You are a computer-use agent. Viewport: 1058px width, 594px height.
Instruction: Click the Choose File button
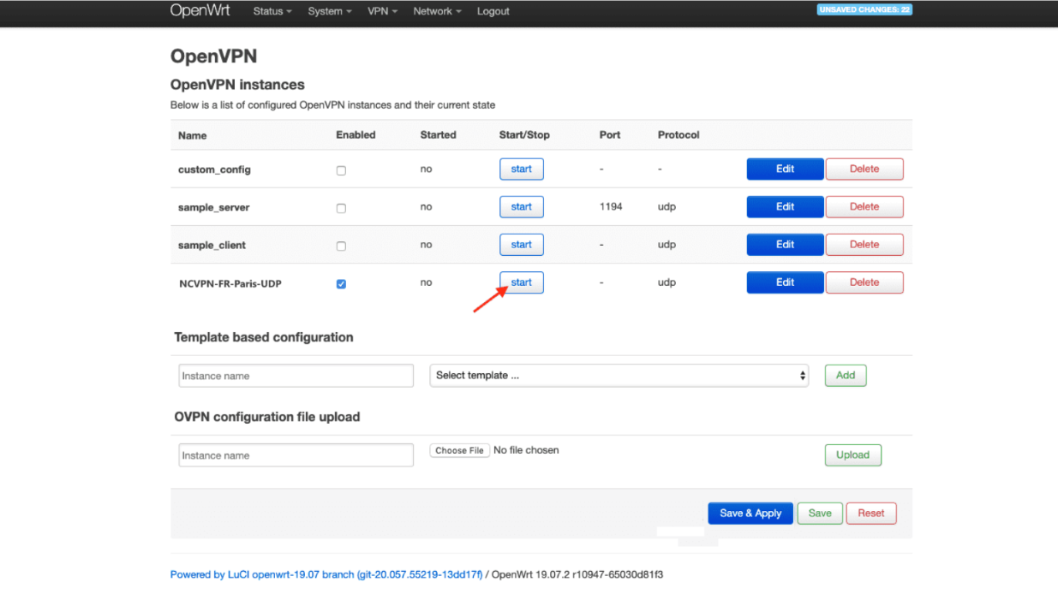pyautogui.click(x=459, y=450)
